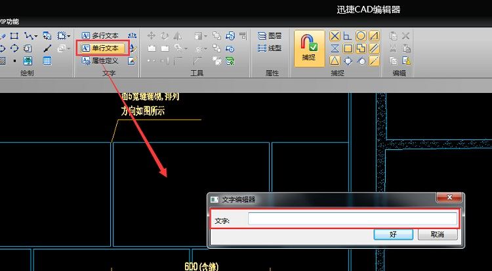Toggle the large 捕捉 snap button

point(308,48)
